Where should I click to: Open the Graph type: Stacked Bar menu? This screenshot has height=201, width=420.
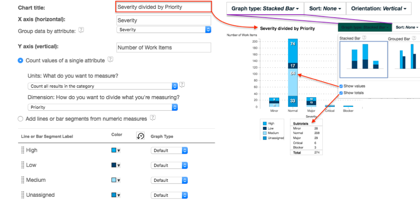pos(265,8)
